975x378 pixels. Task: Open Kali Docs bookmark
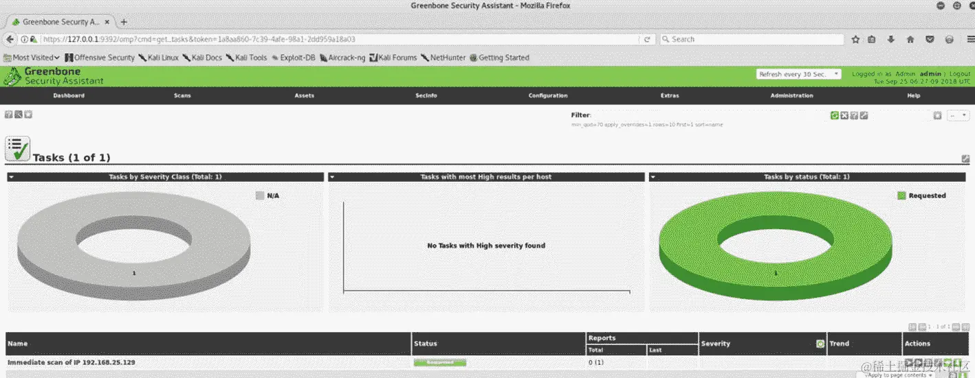coord(202,58)
